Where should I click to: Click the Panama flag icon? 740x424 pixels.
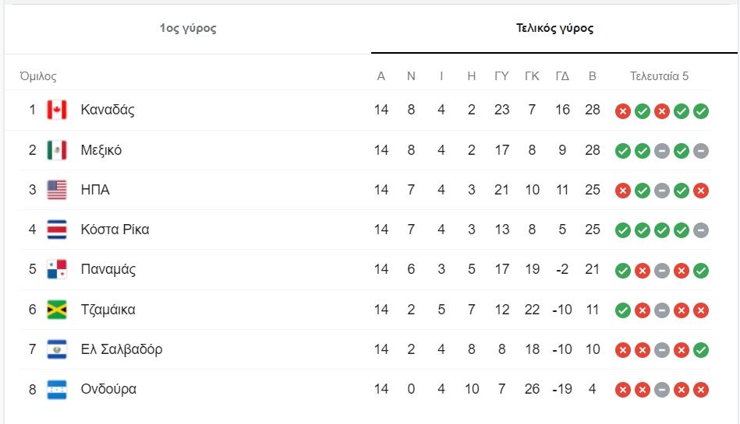(57, 270)
